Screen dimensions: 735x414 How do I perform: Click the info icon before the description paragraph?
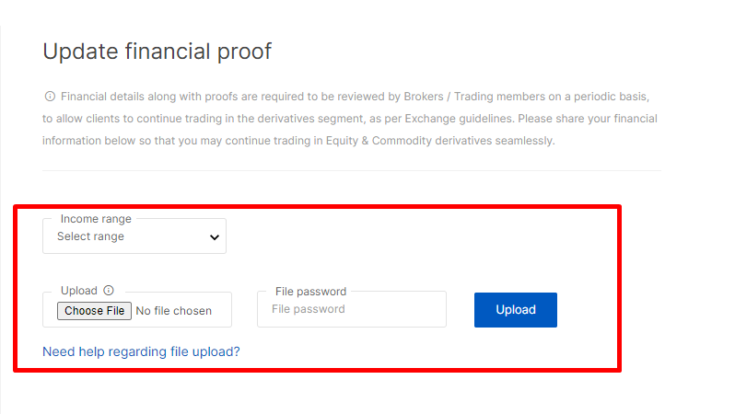point(50,97)
